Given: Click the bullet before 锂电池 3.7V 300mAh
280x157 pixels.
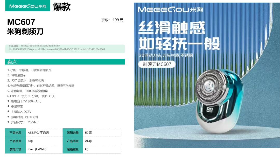Looking at the screenshot, I should (x=8, y=101).
